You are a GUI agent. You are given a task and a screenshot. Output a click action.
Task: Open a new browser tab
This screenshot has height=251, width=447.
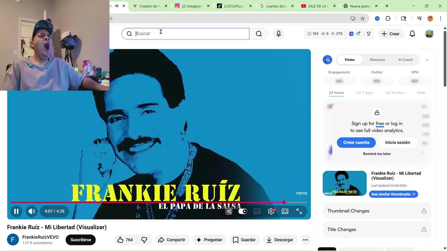tap(387, 6)
